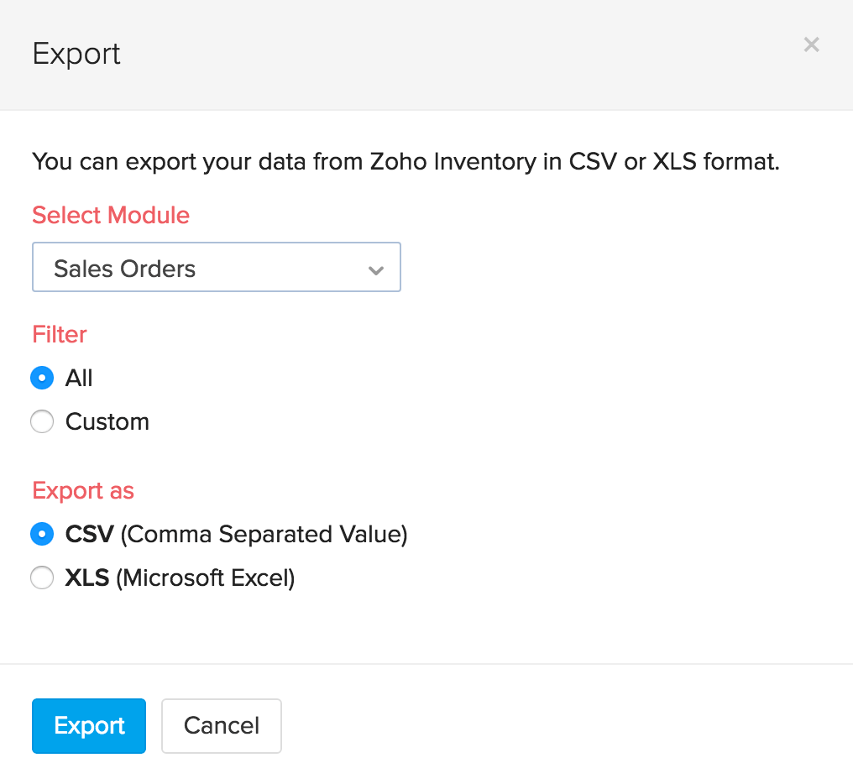Screen dimensions: 853x784
Task: Choose the Custom filter option
Action: coord(42,421)
